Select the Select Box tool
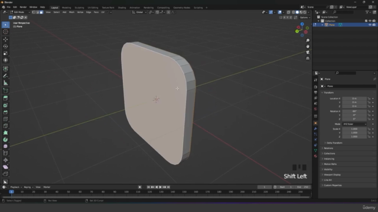 (x=5, y=25)
